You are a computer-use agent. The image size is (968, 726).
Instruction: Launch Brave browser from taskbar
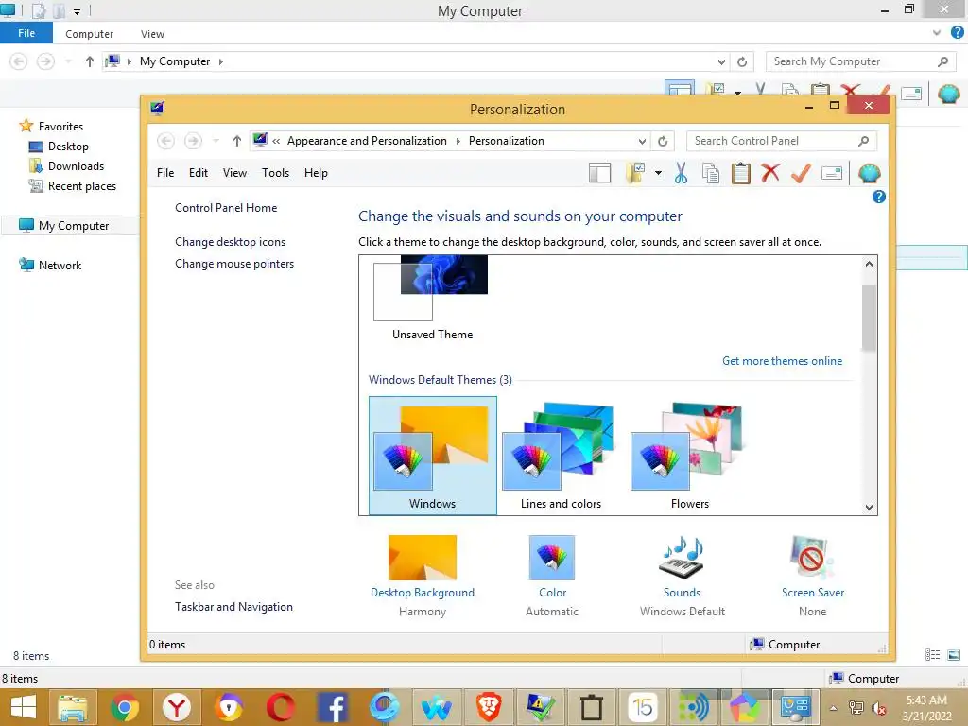click(x=489, y=707)
